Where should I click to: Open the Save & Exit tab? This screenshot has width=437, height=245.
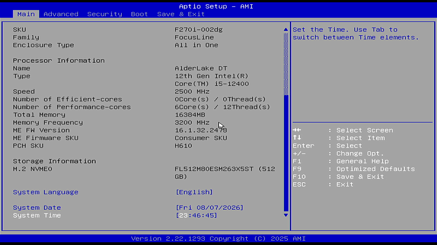point(181,14)
